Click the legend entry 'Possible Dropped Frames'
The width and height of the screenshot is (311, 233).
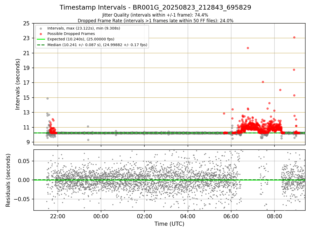[71, 34]
